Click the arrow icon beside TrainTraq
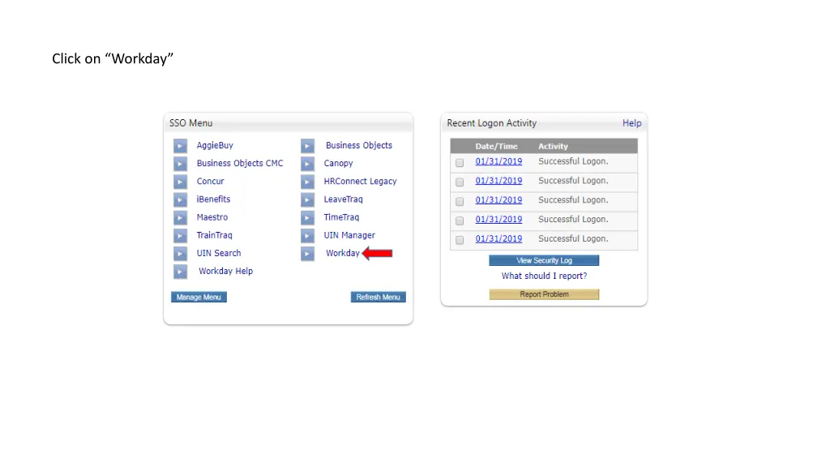The image size is (830, 467). pos(180,236)
